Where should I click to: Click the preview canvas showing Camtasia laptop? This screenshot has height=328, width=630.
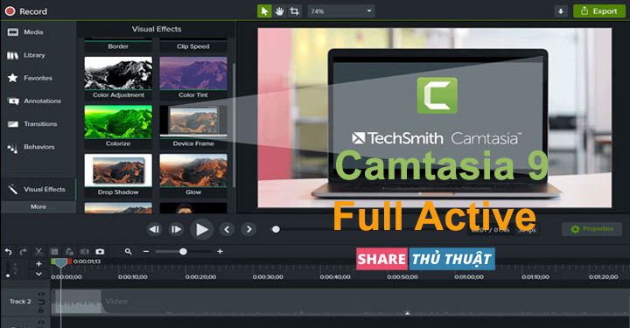click(x=435, y=117)
